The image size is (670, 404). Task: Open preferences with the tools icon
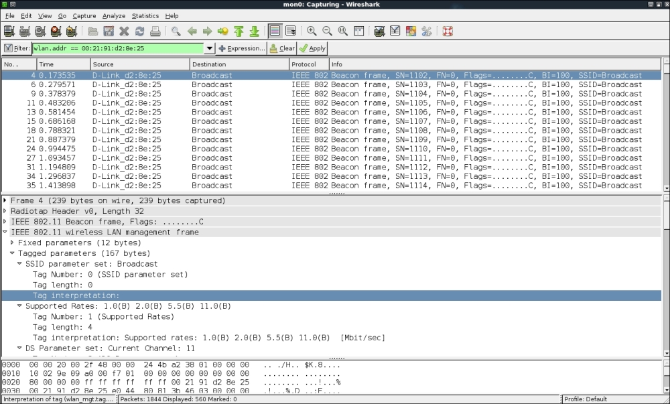coord(426,31)
